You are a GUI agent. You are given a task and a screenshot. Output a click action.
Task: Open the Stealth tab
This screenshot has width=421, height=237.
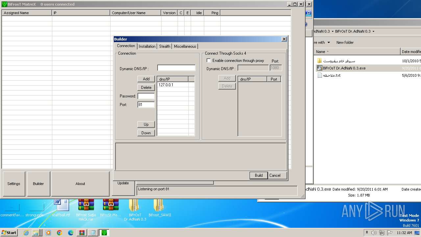(165, 46)
